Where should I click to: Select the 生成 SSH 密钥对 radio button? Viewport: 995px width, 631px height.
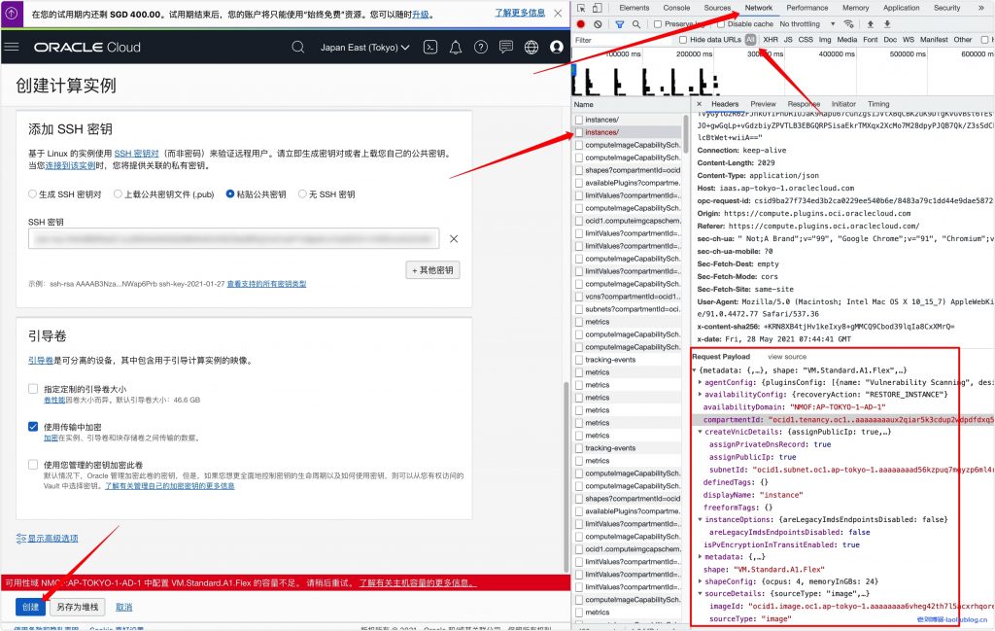[30, 192]
